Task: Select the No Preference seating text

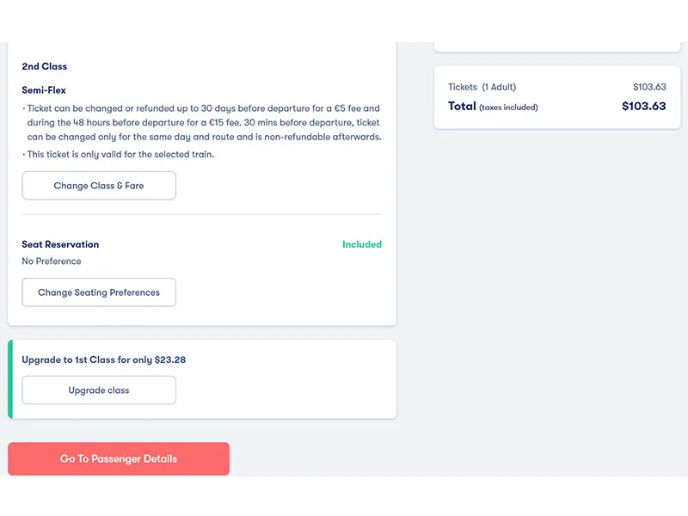Action: click(x=52, y=261)
